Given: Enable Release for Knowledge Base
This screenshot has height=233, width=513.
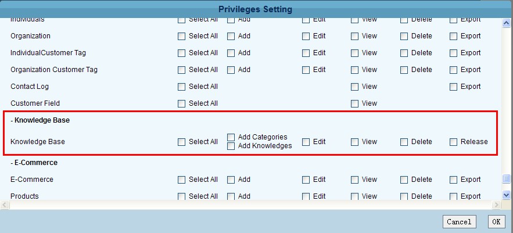Looking at the screenshot, I should [454, 142].
